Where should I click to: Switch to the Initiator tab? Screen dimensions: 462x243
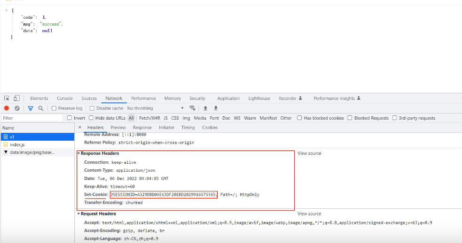[166, 128]
